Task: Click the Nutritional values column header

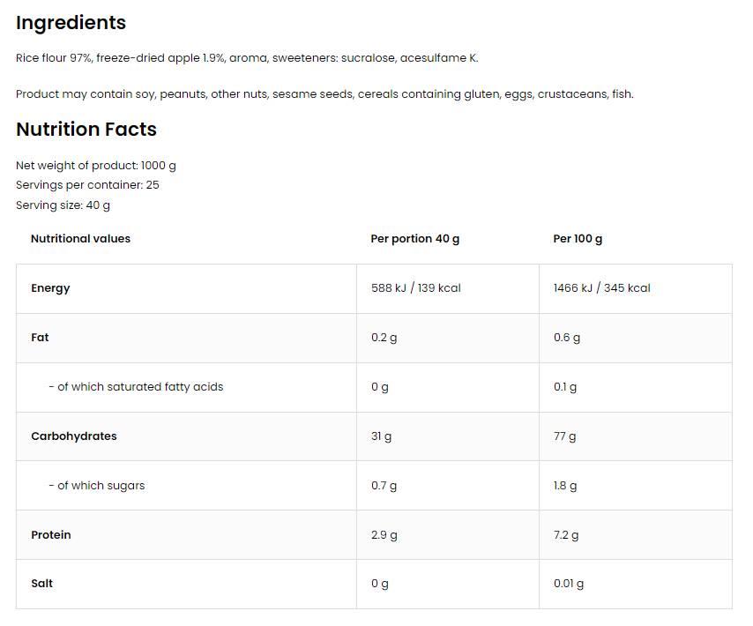Action: (80, 239)
